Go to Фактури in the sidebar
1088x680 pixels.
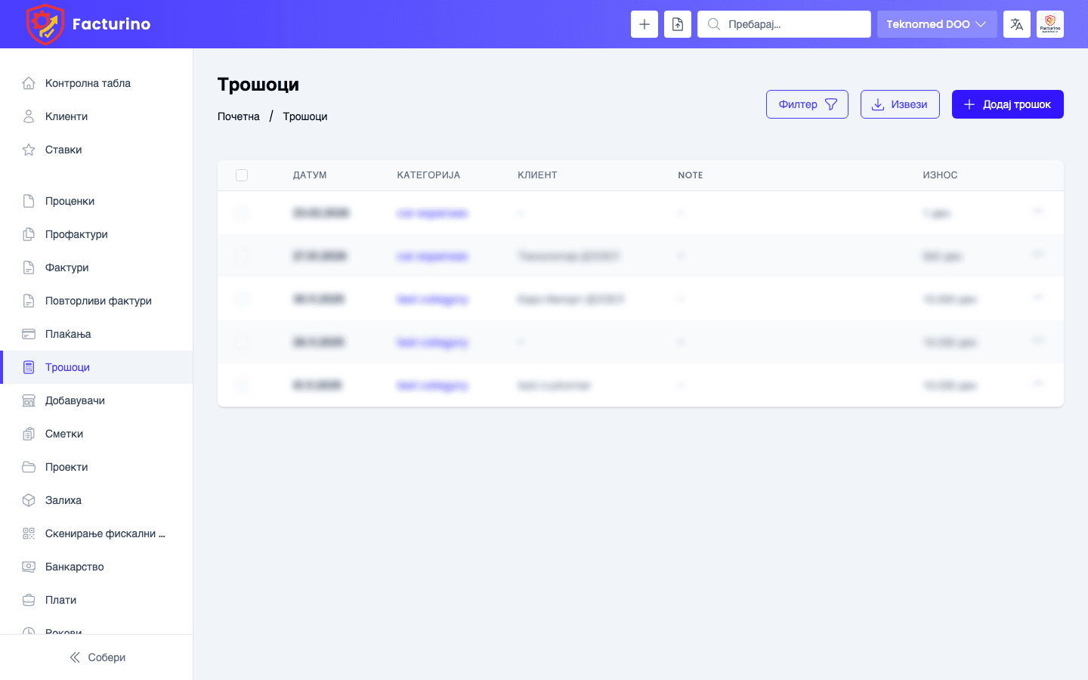click(x=67, y=267)
